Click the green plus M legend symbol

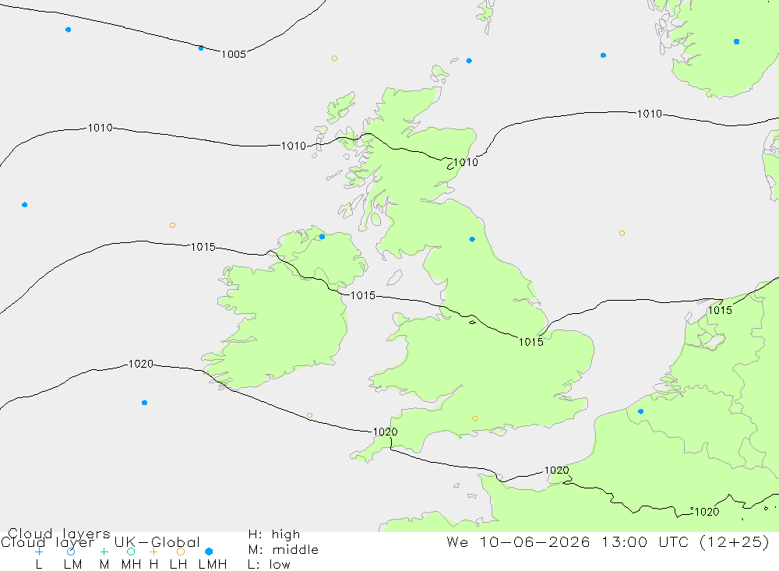(x=104, y=552)
